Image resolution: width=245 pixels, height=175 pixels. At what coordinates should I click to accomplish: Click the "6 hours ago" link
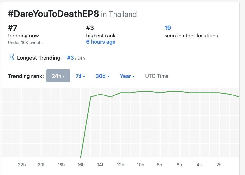coord(101,42)
